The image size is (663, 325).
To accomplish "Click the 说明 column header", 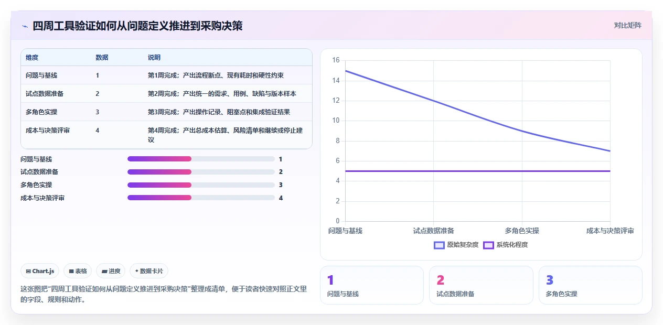I will 154,58.
